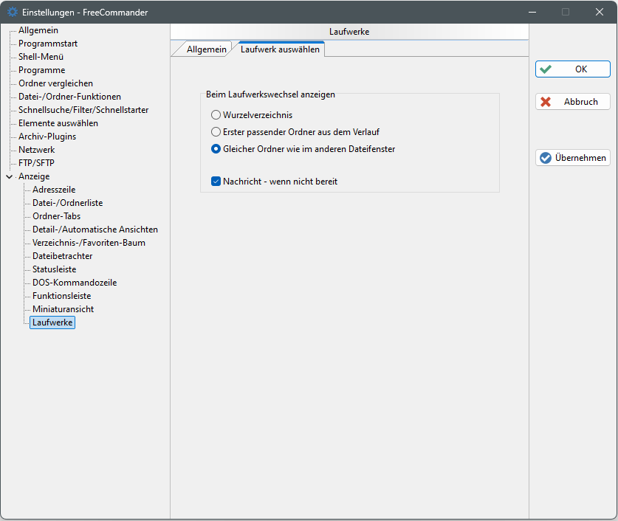Select Shell-Menü in the settings tree
This screenshot has width=618, height=521.
41,57
